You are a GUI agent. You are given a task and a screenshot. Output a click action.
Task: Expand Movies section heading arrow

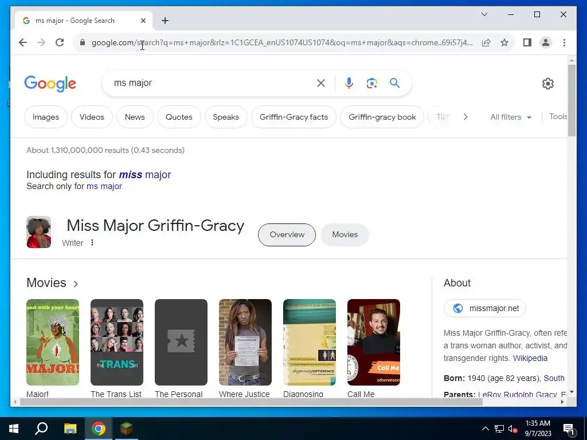tap(76, 284)
